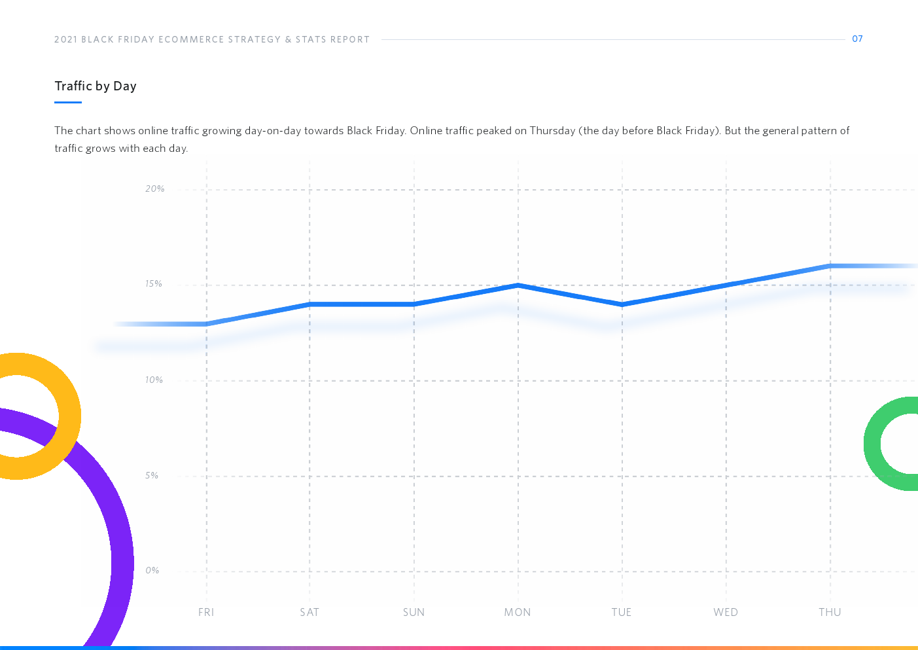Click the 0% y-axis label

click(152, 571)
